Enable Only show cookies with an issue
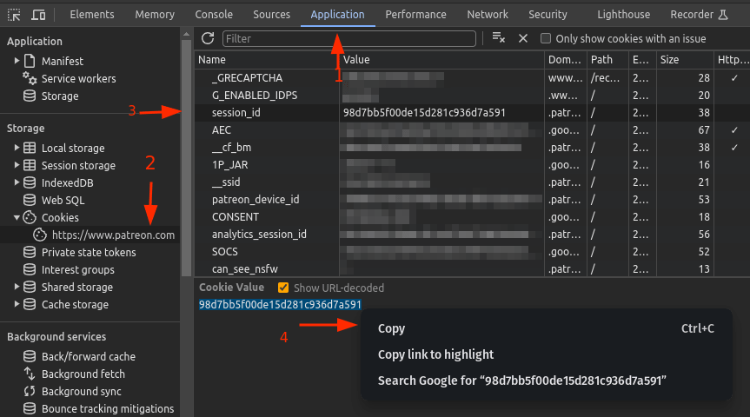The height and width of the screenshot is (417, 750). point(546,39)
